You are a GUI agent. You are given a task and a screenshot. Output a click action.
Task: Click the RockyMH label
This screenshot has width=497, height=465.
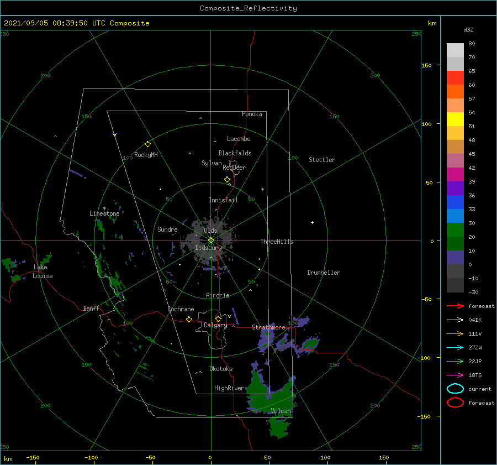[x=146, y=155]
